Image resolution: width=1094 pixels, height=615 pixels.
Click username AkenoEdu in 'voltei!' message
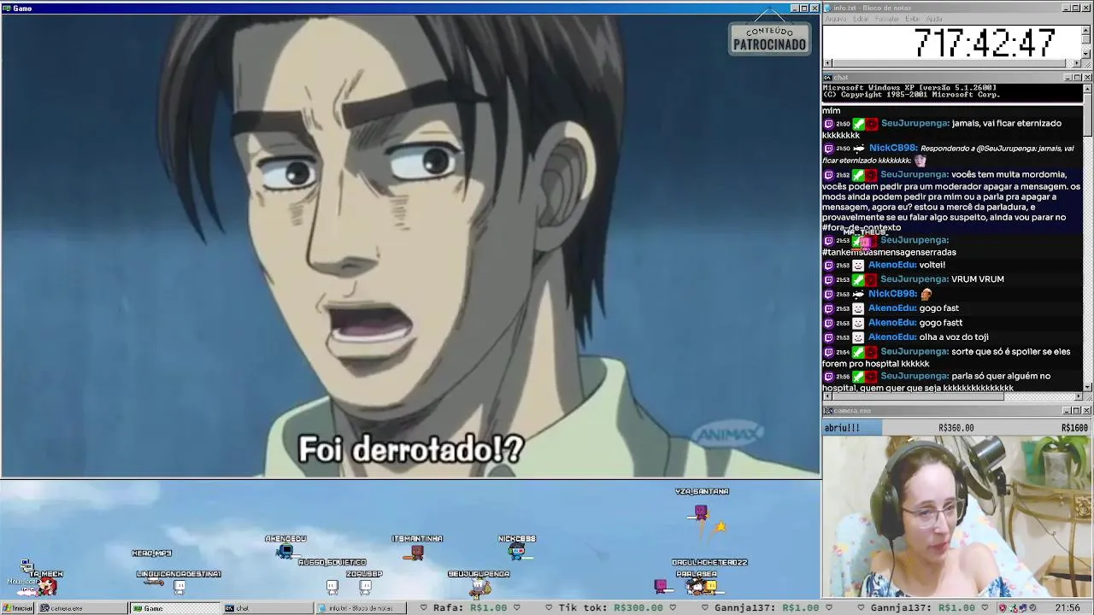(892, 265)
